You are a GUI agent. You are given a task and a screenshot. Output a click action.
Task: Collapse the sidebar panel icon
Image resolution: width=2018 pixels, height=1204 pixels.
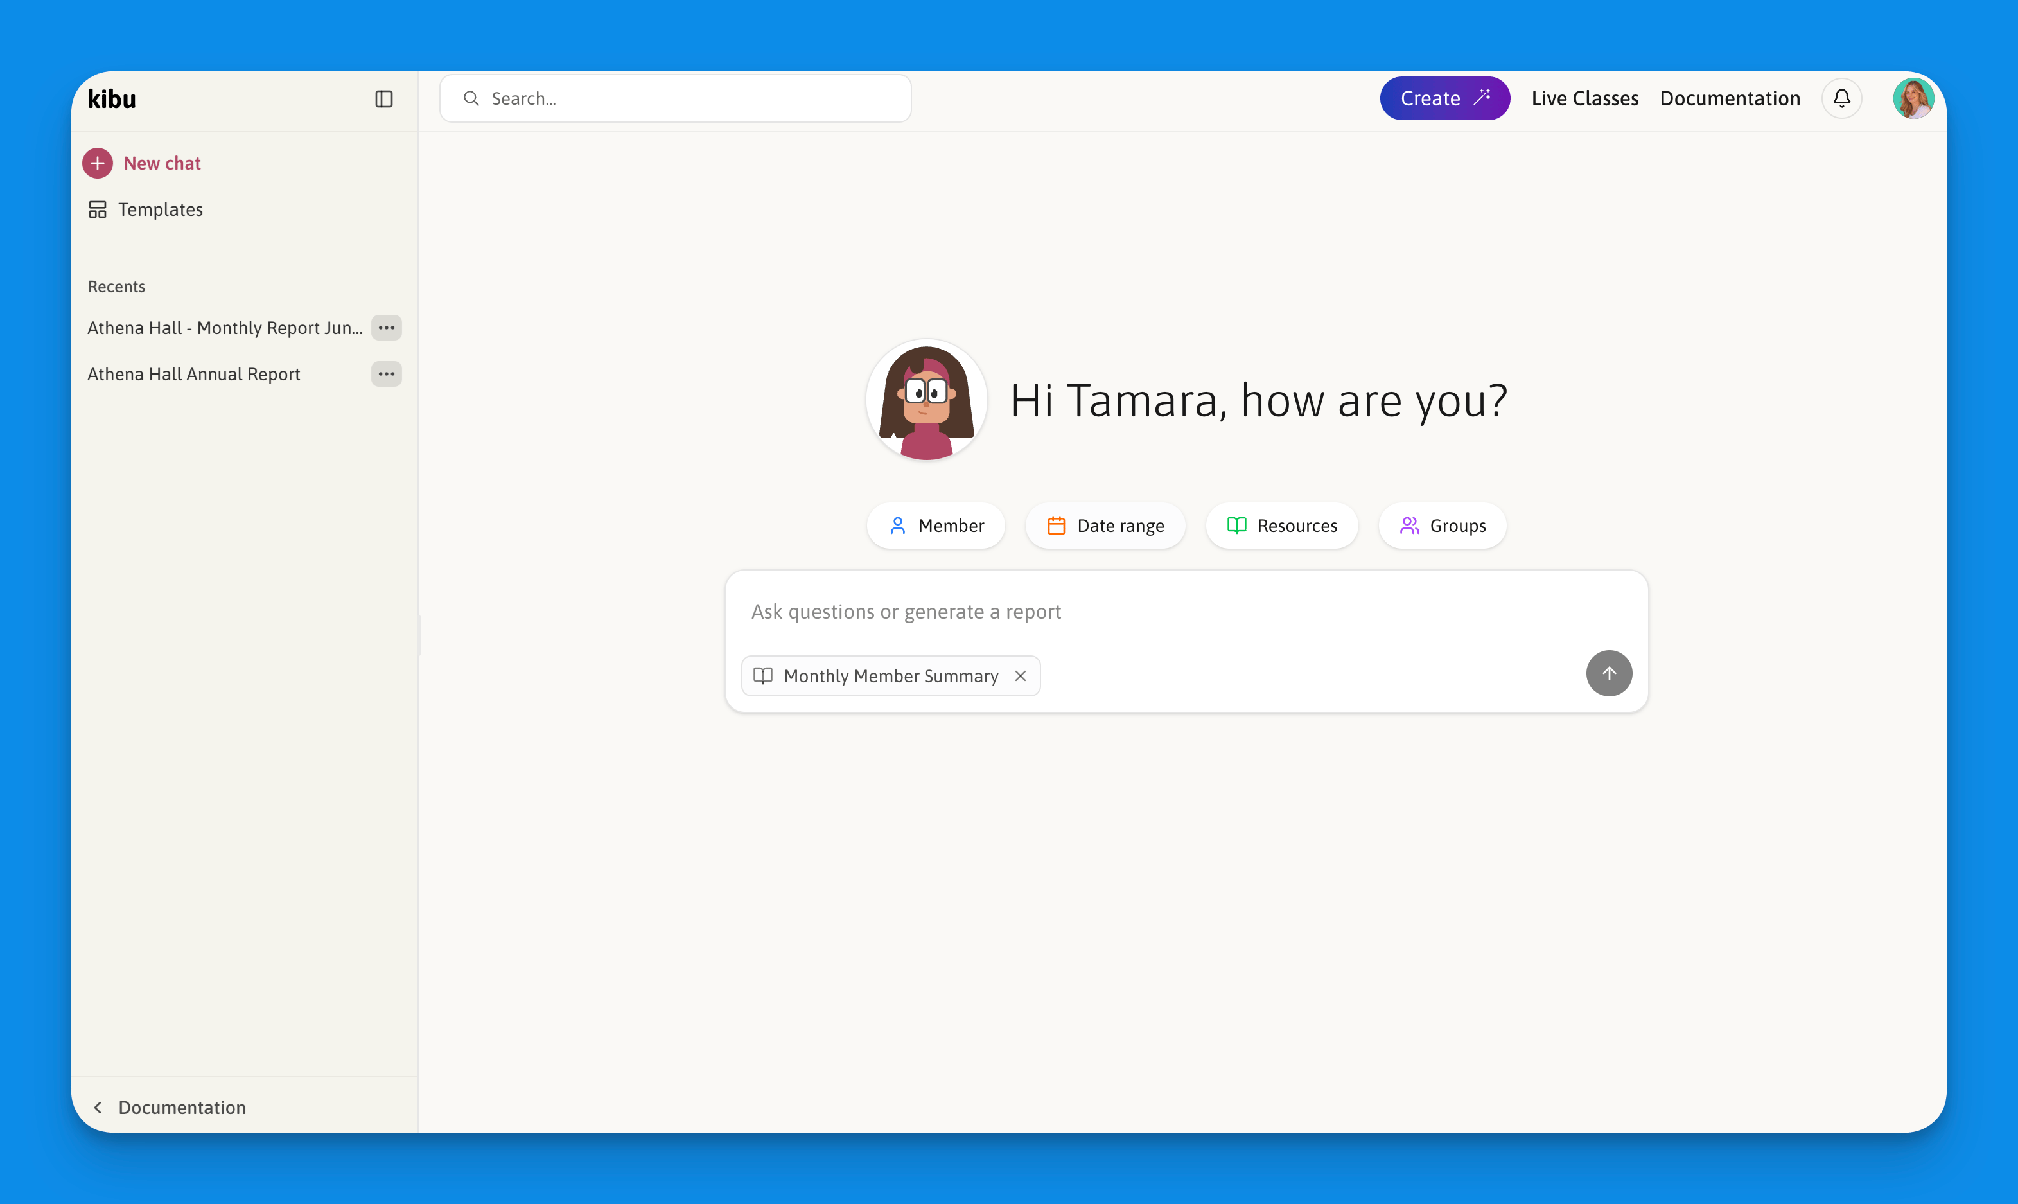[383, 99]
